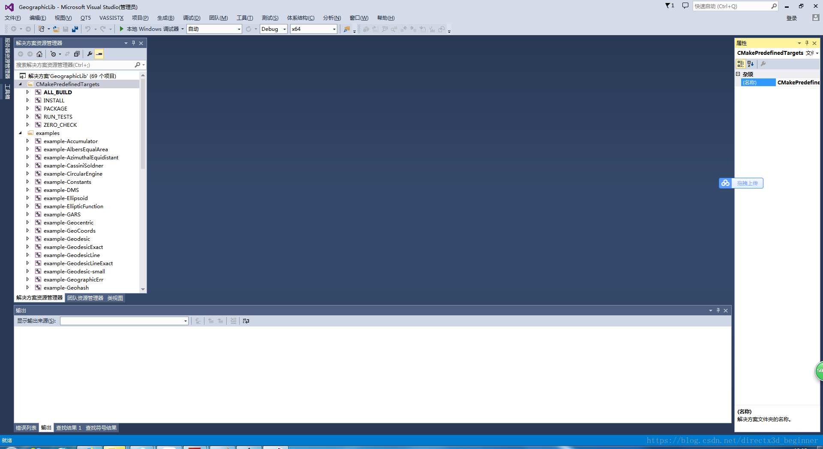
Task: Switch to the Class View tab
Action: pos(115,298)
